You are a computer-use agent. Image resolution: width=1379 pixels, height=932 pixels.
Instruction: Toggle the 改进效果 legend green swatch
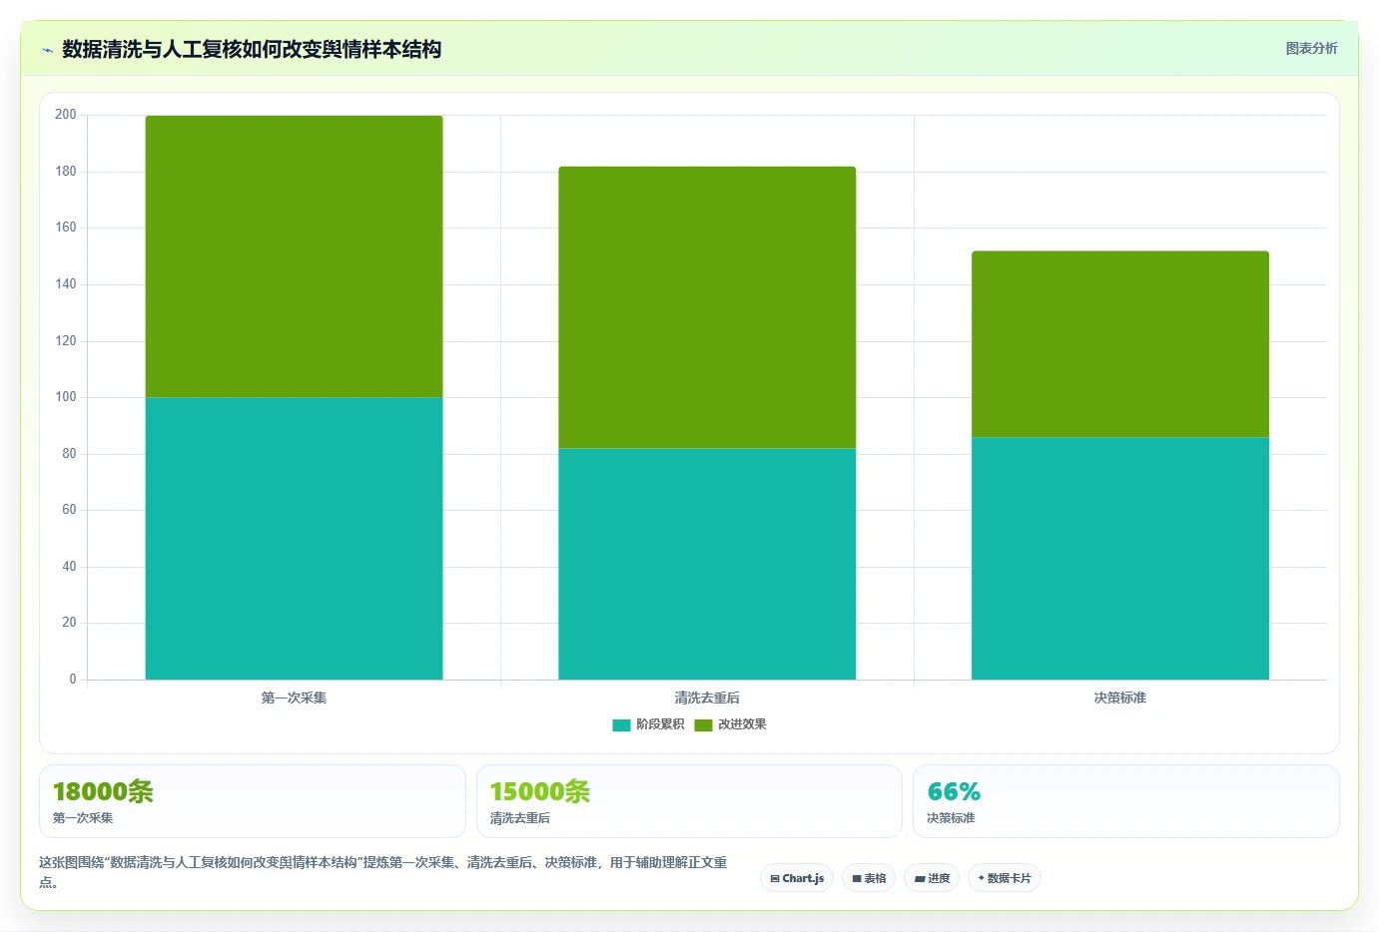click(703, 724)
